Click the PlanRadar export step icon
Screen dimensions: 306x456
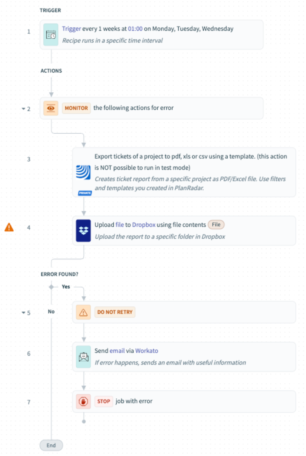(x=83, y=172)
